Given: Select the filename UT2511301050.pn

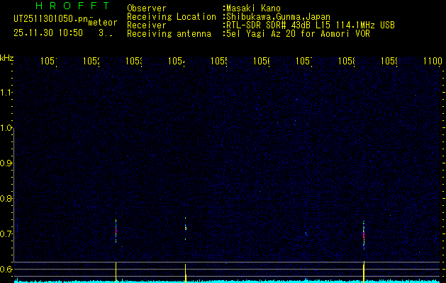Looking at the screenshot, I should (x=50, y=19).
